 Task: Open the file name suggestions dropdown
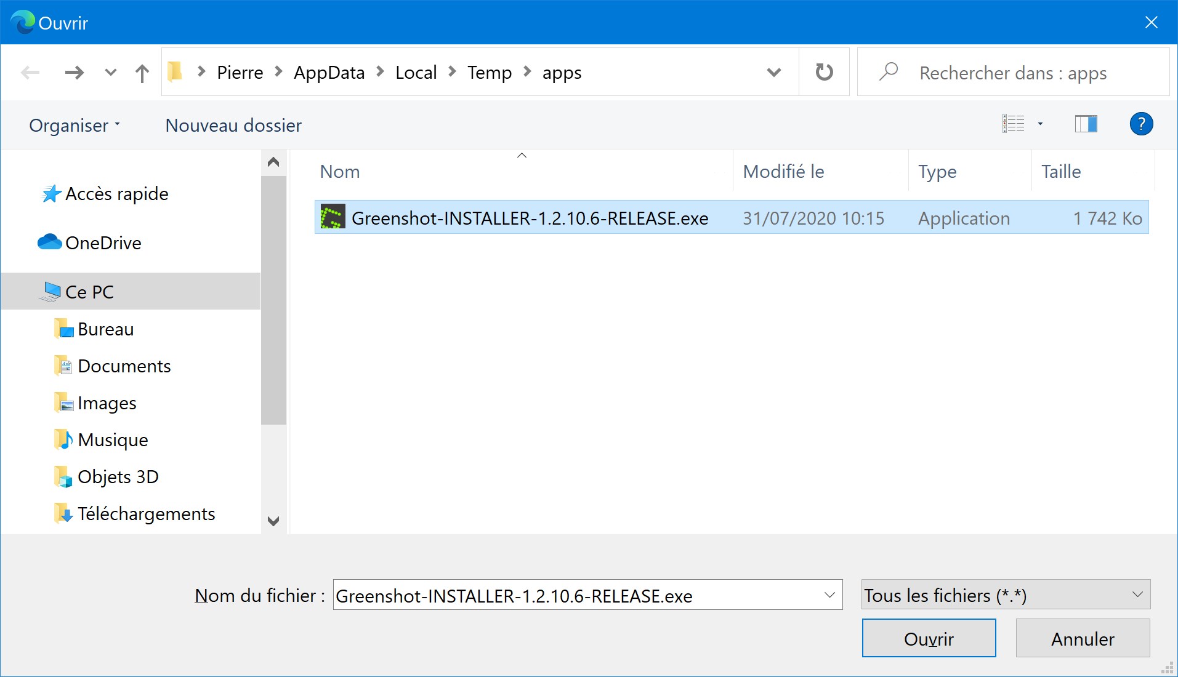click(x=829, y=595)
